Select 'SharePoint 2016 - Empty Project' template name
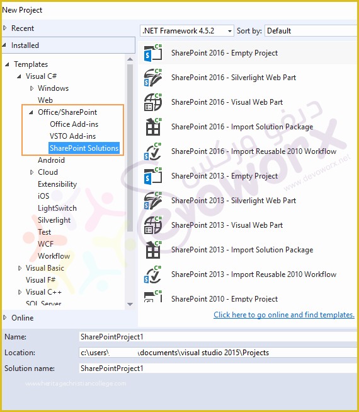Image resolution: width=359 pixels, height=412 pixels. click(224, 53)
